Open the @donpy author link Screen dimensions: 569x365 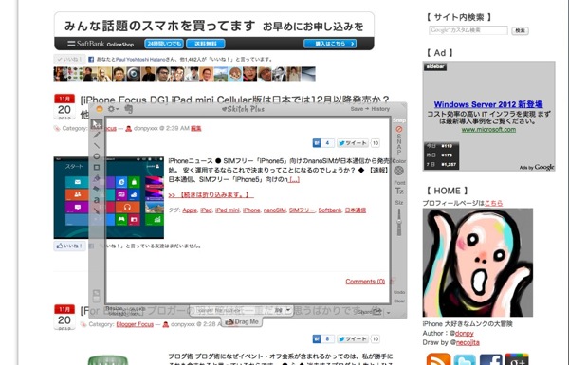pyautogui.click(x=464, y=333)
